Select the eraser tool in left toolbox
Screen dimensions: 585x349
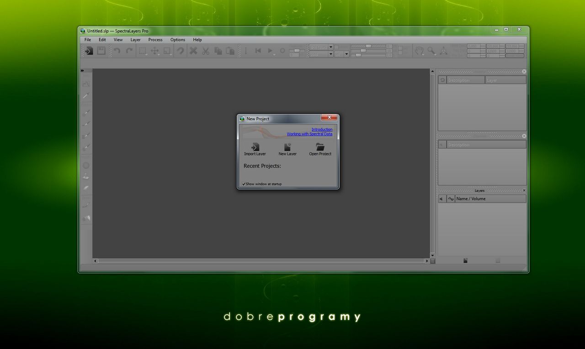[86, 188]
